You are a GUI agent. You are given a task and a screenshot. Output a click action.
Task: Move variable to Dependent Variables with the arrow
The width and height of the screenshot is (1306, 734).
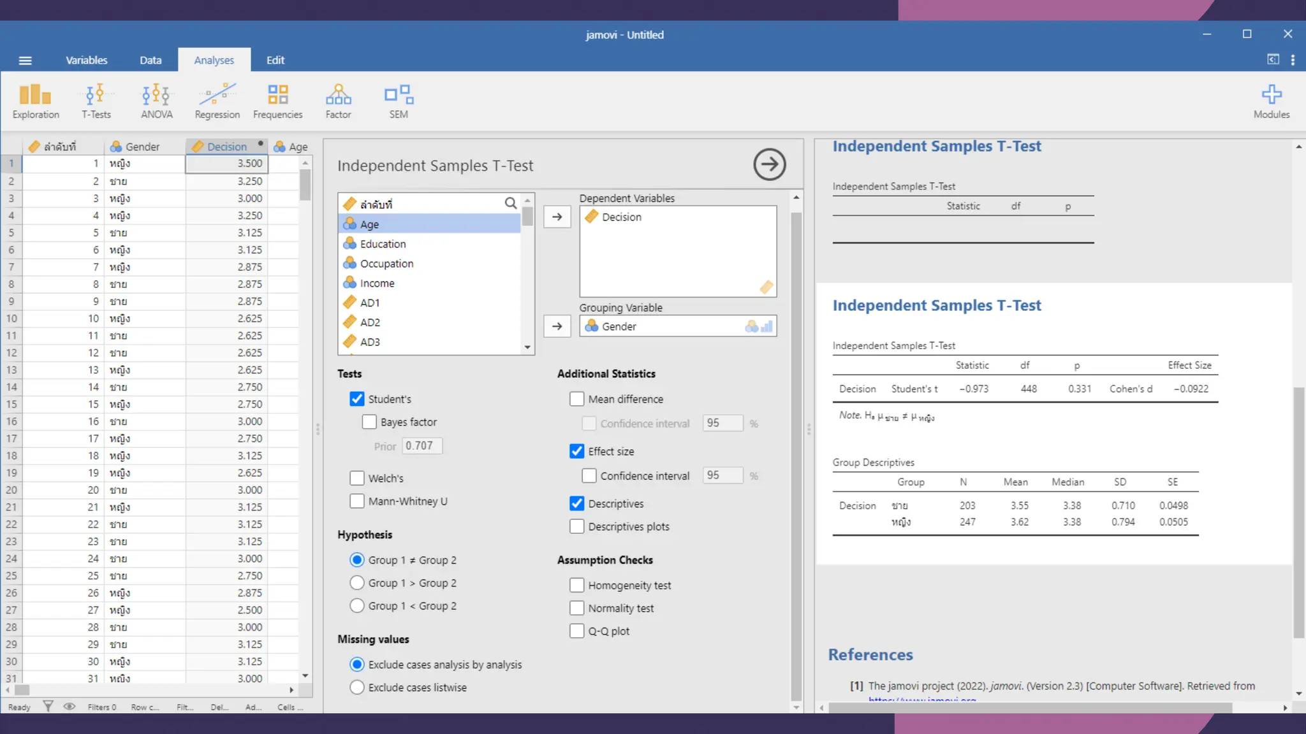point(557,217)
